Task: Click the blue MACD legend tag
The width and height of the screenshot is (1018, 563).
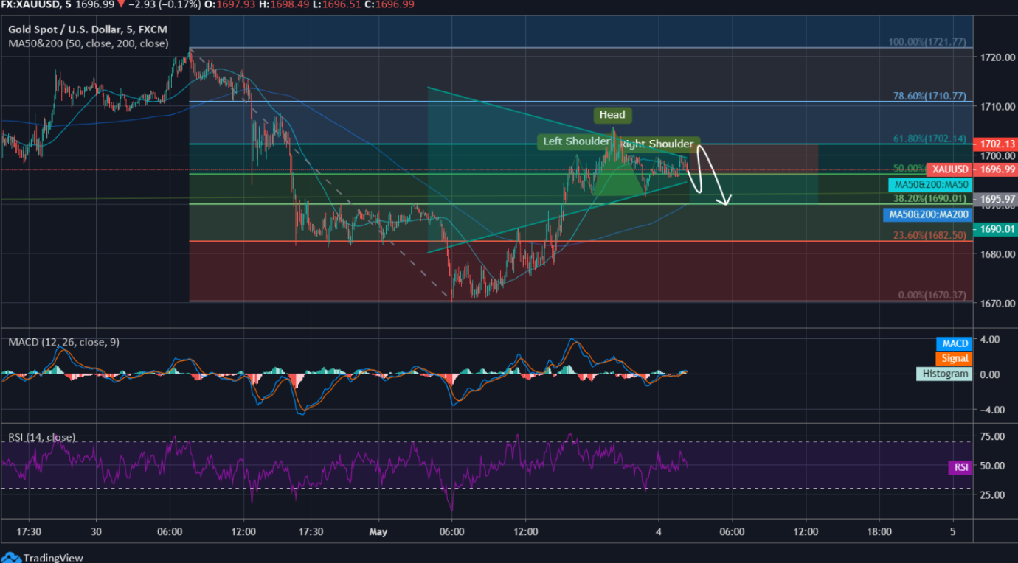Action: click(x=954, y=343)
